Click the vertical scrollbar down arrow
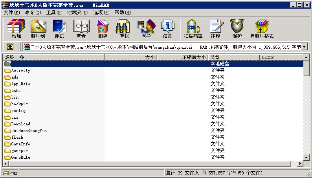Image resolution: width=312 pixels, height=178 pixels. click(306, 157)
